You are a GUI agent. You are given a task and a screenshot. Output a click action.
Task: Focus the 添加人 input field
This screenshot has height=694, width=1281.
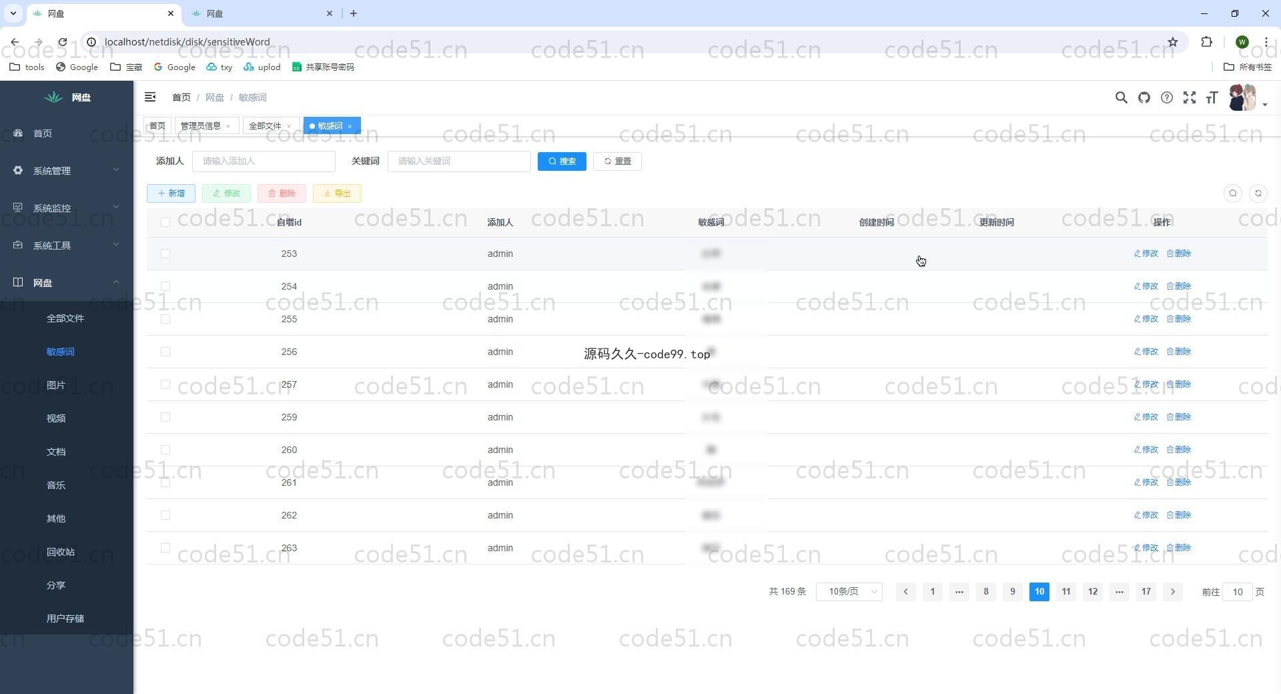click(264, 161)
